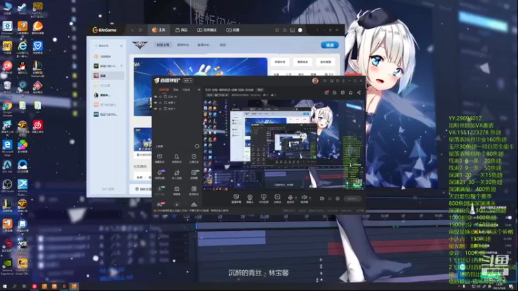The height and width of the screenshot is (291, 518).
Task: Click plus button beside WeGame search
Action: 121,45
